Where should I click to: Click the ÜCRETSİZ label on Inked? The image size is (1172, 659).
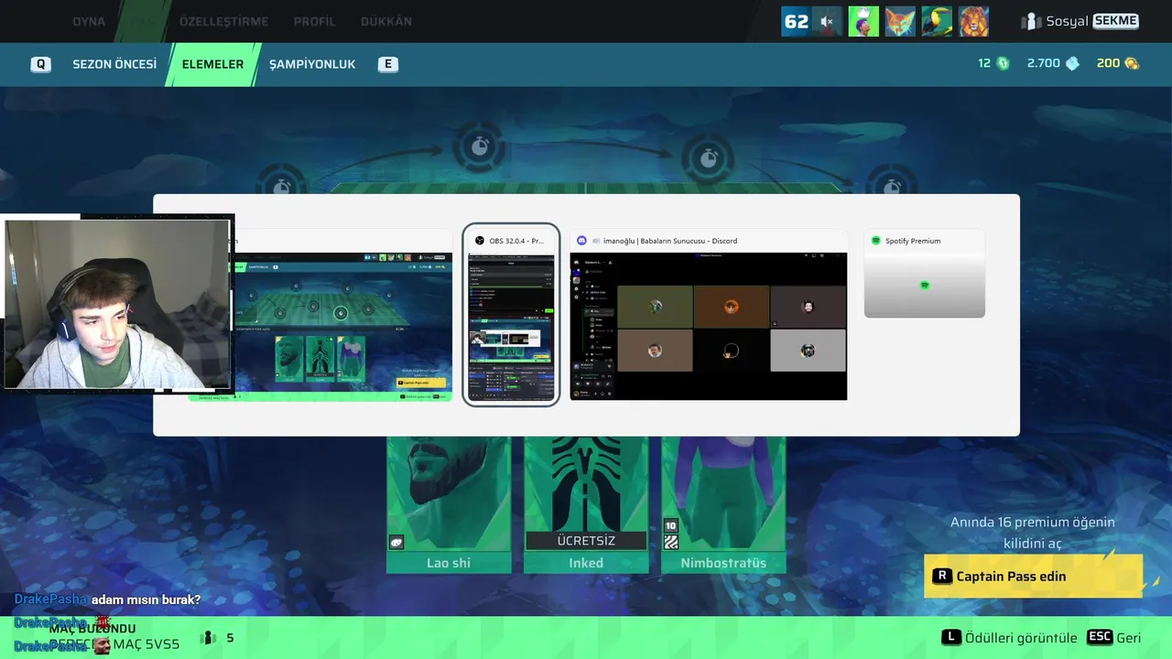click(586, 541)
